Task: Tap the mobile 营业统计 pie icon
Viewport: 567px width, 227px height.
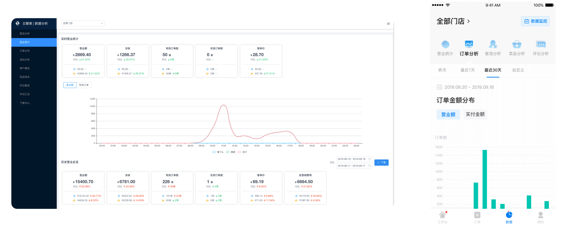Action: point(445,44)
